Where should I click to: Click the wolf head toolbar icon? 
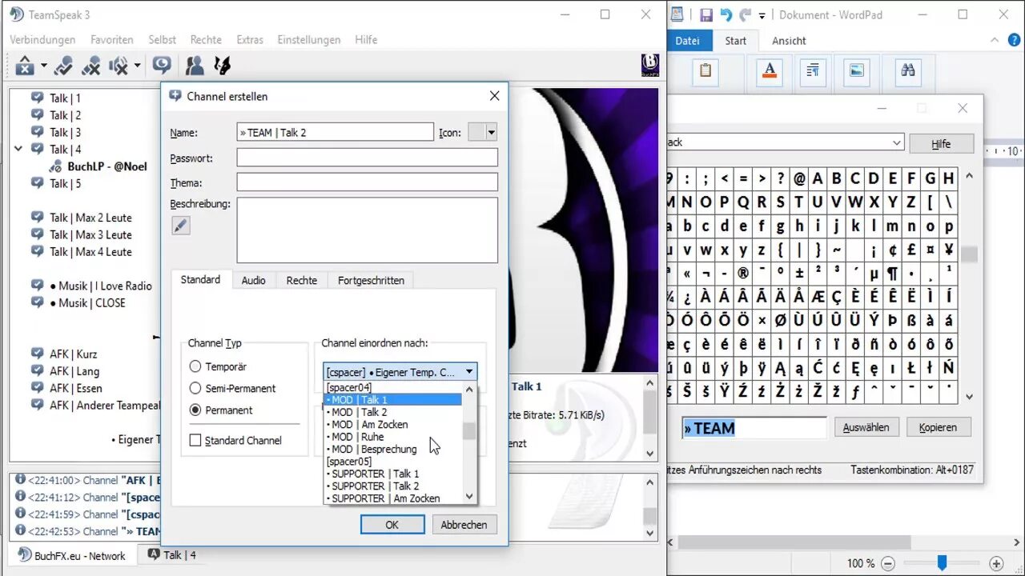(x=223, y=66)
